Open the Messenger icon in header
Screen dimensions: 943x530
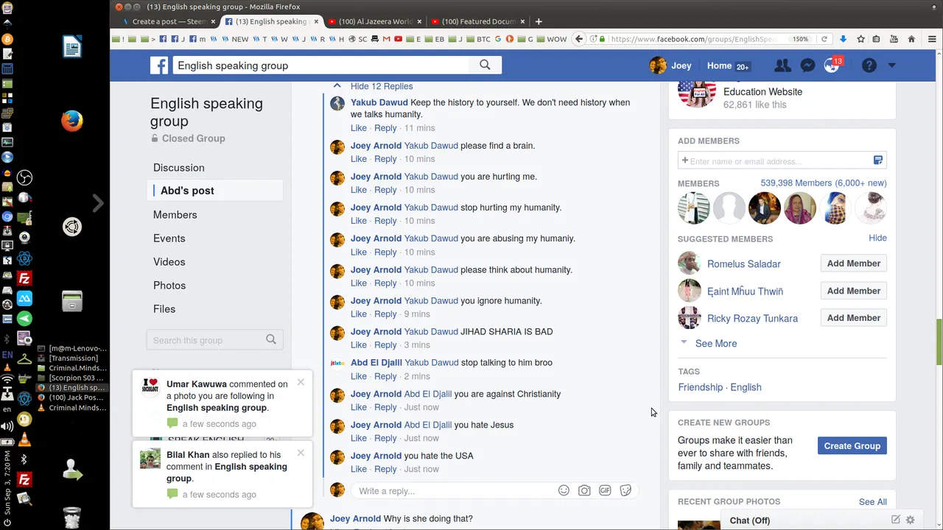click(x=807, y=66)
